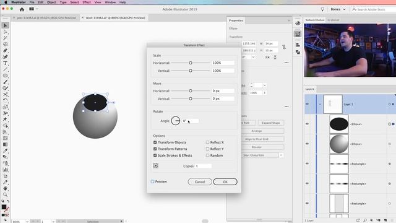Open the artboard number dropdown
Viewport: 396px width, 223px height.
[x=53, y=222]
